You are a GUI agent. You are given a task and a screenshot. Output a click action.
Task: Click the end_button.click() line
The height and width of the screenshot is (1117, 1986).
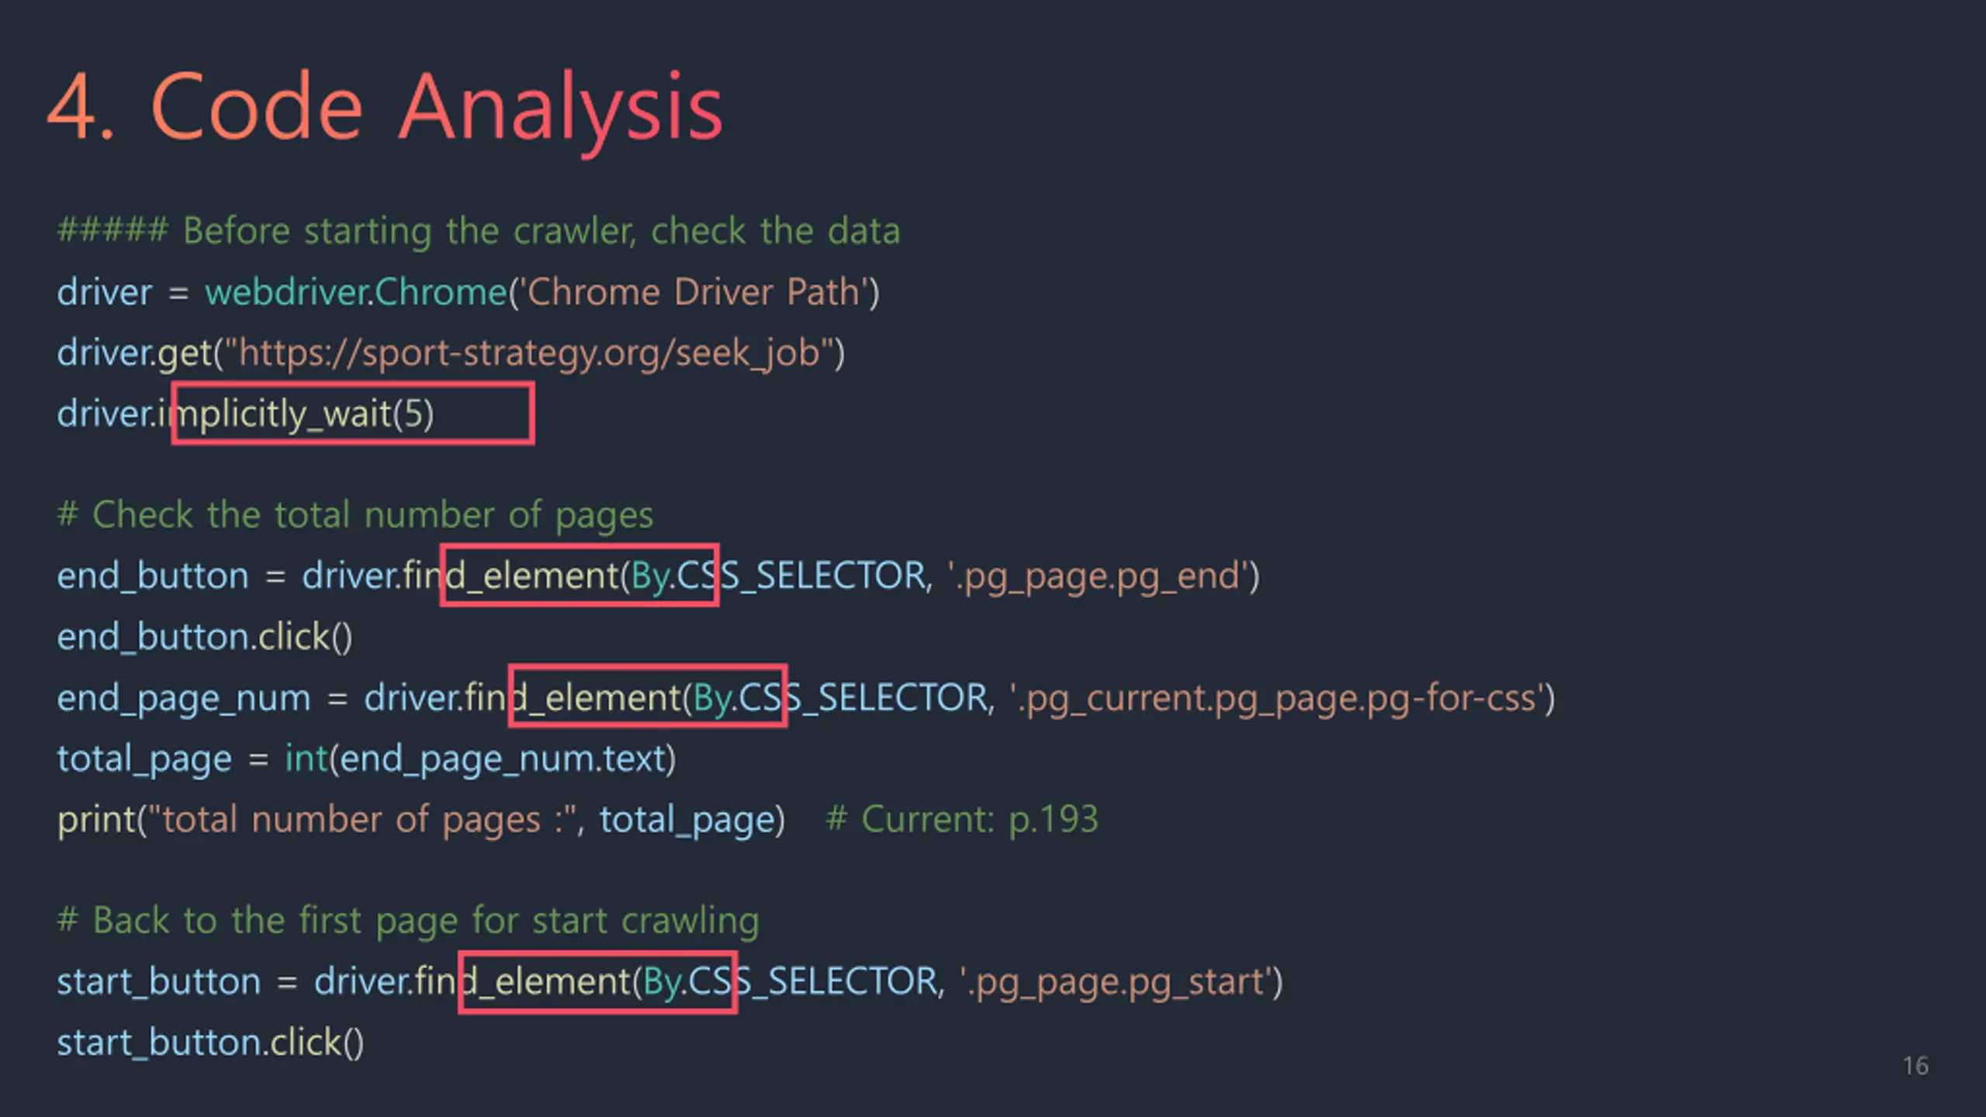(x=205, y=637)
